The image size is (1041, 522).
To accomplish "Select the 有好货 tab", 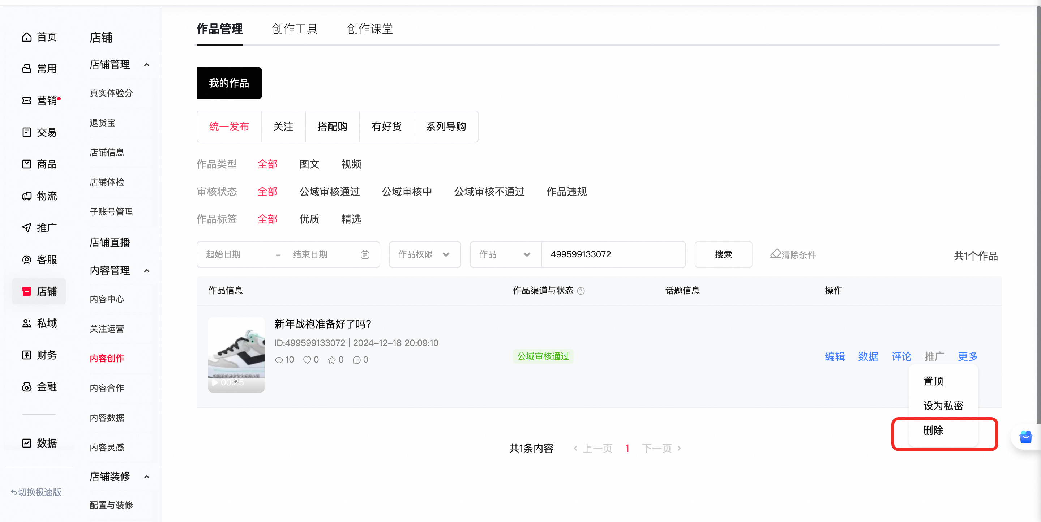I will (x=386, y=127).
